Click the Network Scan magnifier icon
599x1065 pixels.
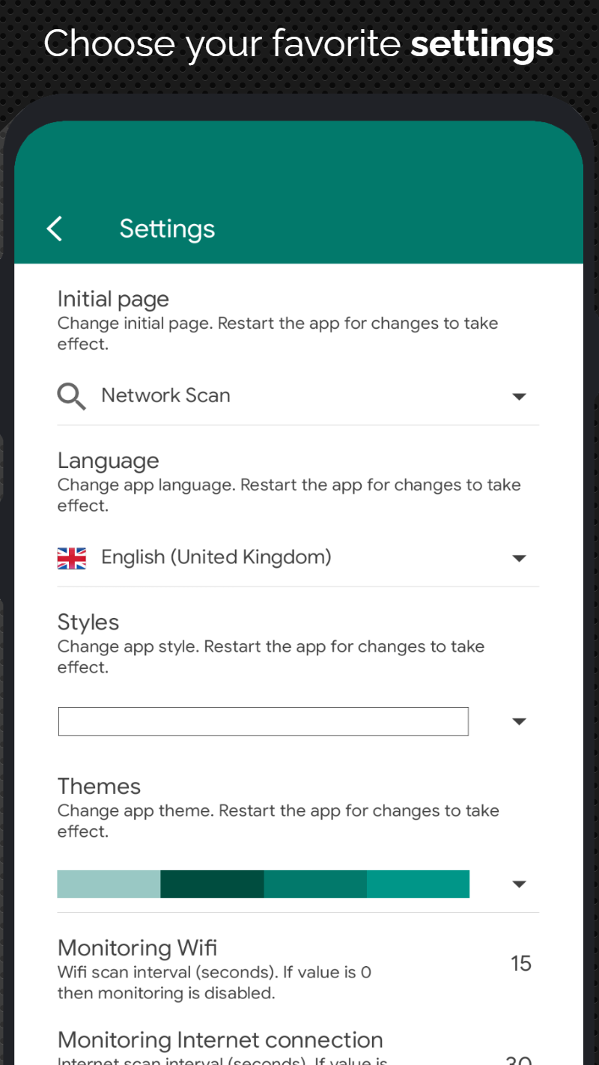click(71, 395)
